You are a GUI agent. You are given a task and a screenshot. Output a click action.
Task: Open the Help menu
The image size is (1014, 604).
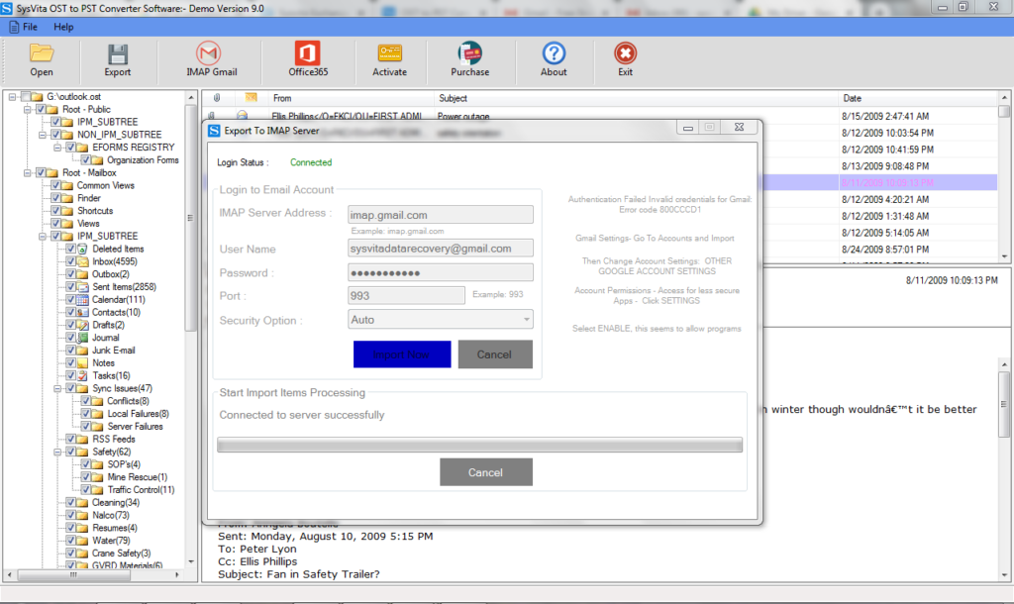(x=63, y=26)
